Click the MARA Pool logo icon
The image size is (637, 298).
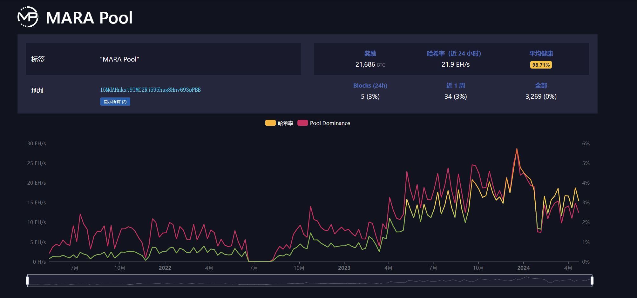pos(28,17)
